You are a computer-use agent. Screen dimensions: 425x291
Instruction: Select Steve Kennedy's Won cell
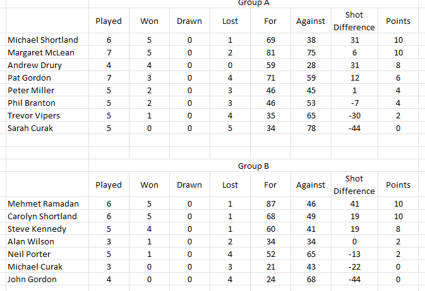tap(149, 229)
